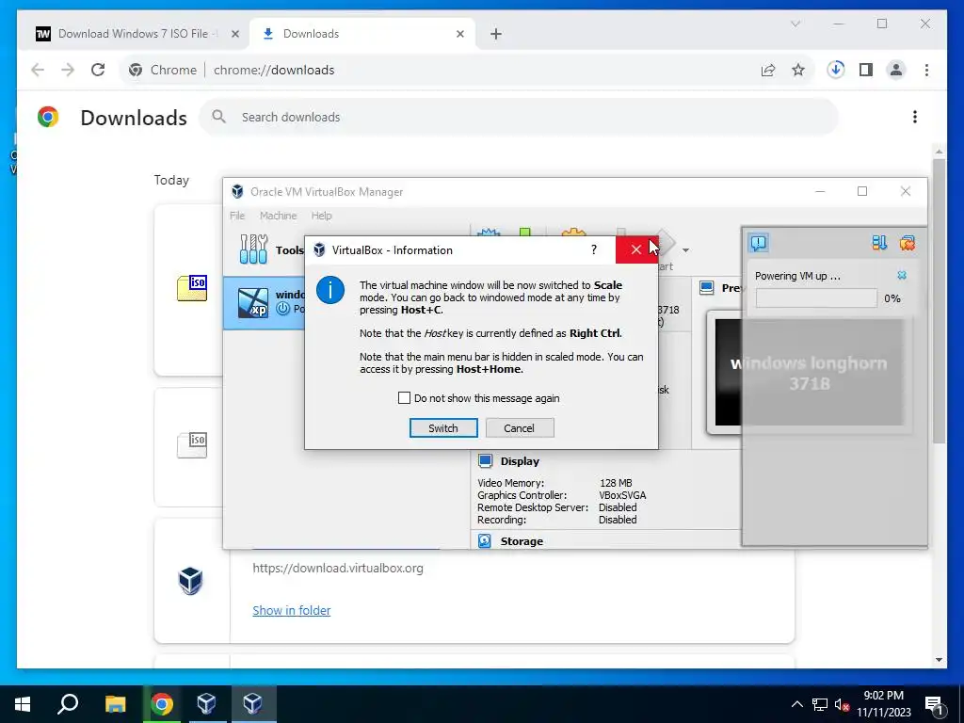Open the Display section in VM details
Image resolution: width=964 pixels, height=723 pixels.
click(520, 461)
